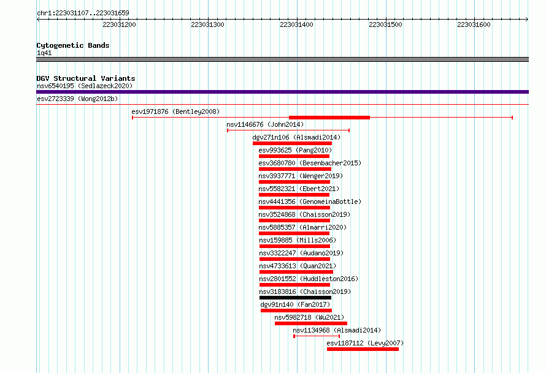
Task: Click red bar under nsv3524868
Action: point(294,220)
